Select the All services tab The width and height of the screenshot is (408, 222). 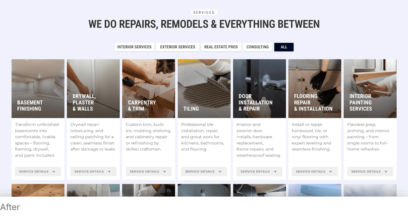pos(284,47)
